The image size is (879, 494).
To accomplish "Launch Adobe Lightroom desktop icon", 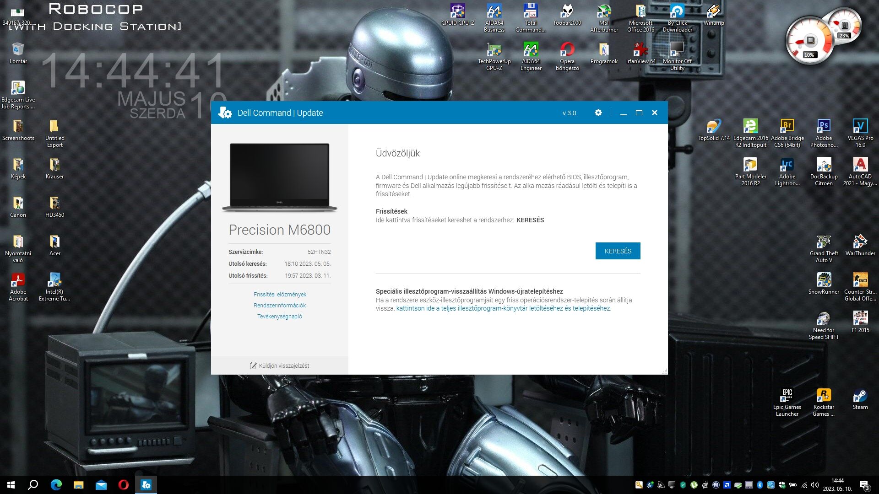I will point(787,172).
